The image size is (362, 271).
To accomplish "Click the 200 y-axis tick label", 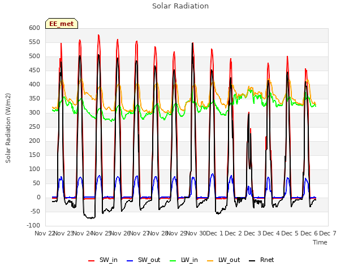I will (35, 141).
